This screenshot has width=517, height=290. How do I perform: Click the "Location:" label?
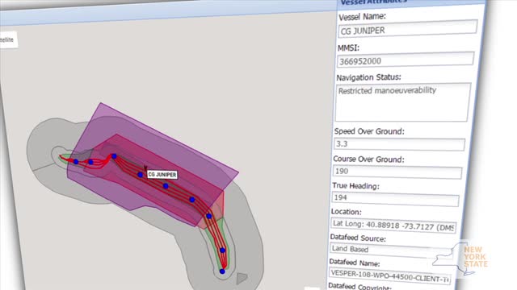[347, 212]
